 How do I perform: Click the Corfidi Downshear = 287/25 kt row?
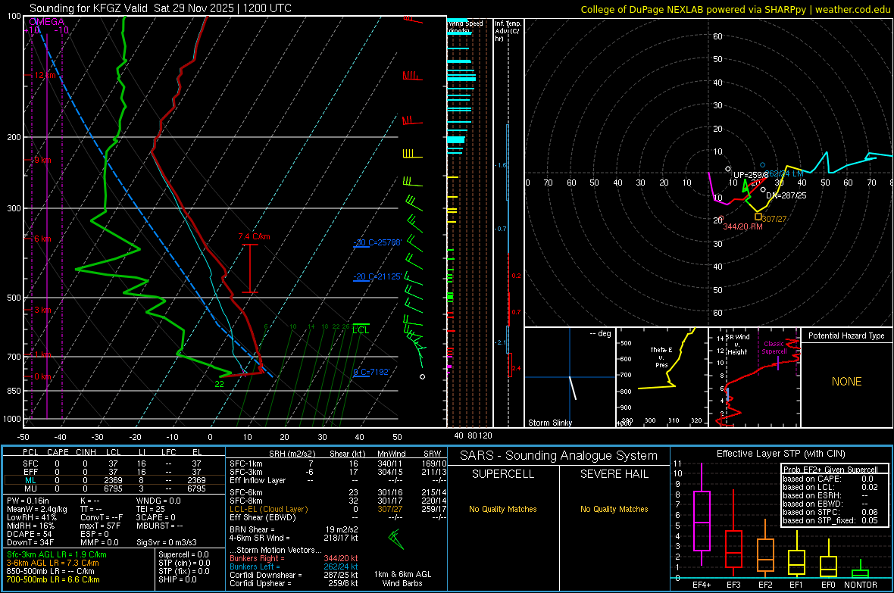[294, 576]
